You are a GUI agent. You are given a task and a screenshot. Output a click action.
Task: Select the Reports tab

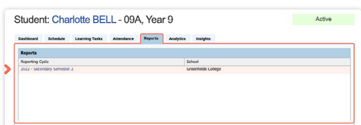pyautogui.click(x=151, y=38)
